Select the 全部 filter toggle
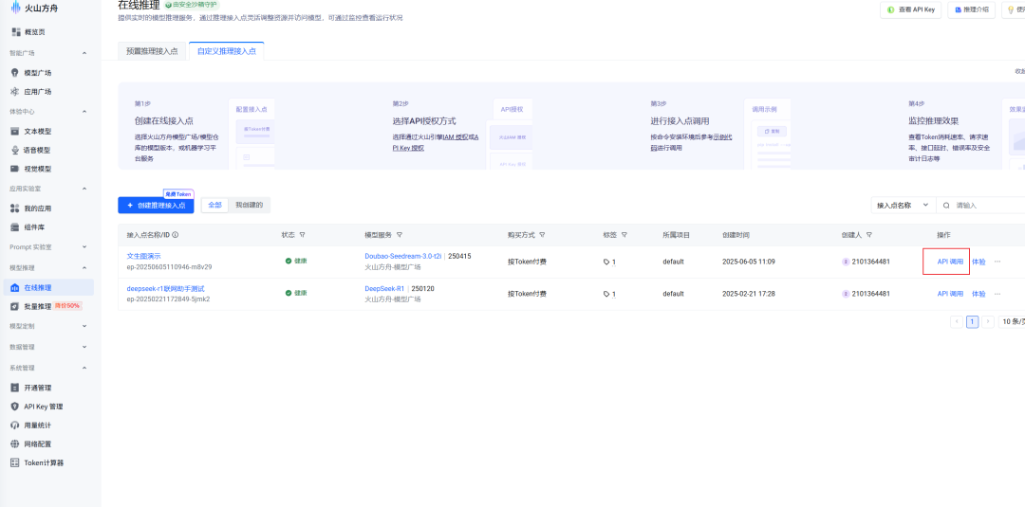The height and width of the screenshot is (507, 1025). click(214, 205)
